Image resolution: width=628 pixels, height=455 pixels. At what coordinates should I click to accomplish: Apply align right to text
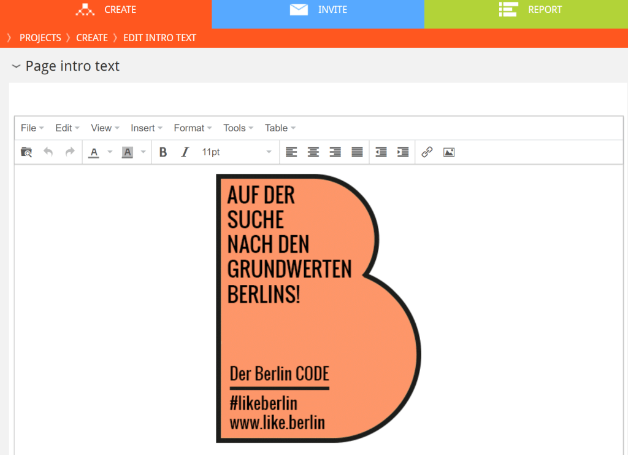[335, 152]
